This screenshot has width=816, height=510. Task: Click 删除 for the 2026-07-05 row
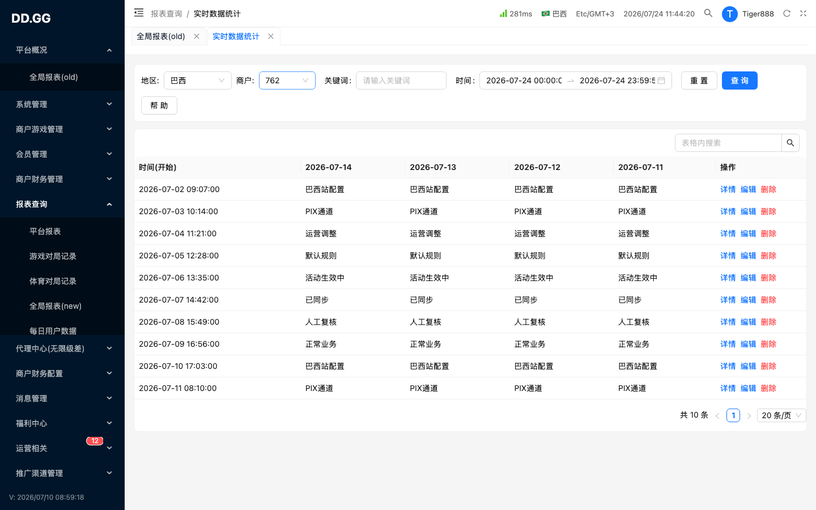tap(768, 256)
